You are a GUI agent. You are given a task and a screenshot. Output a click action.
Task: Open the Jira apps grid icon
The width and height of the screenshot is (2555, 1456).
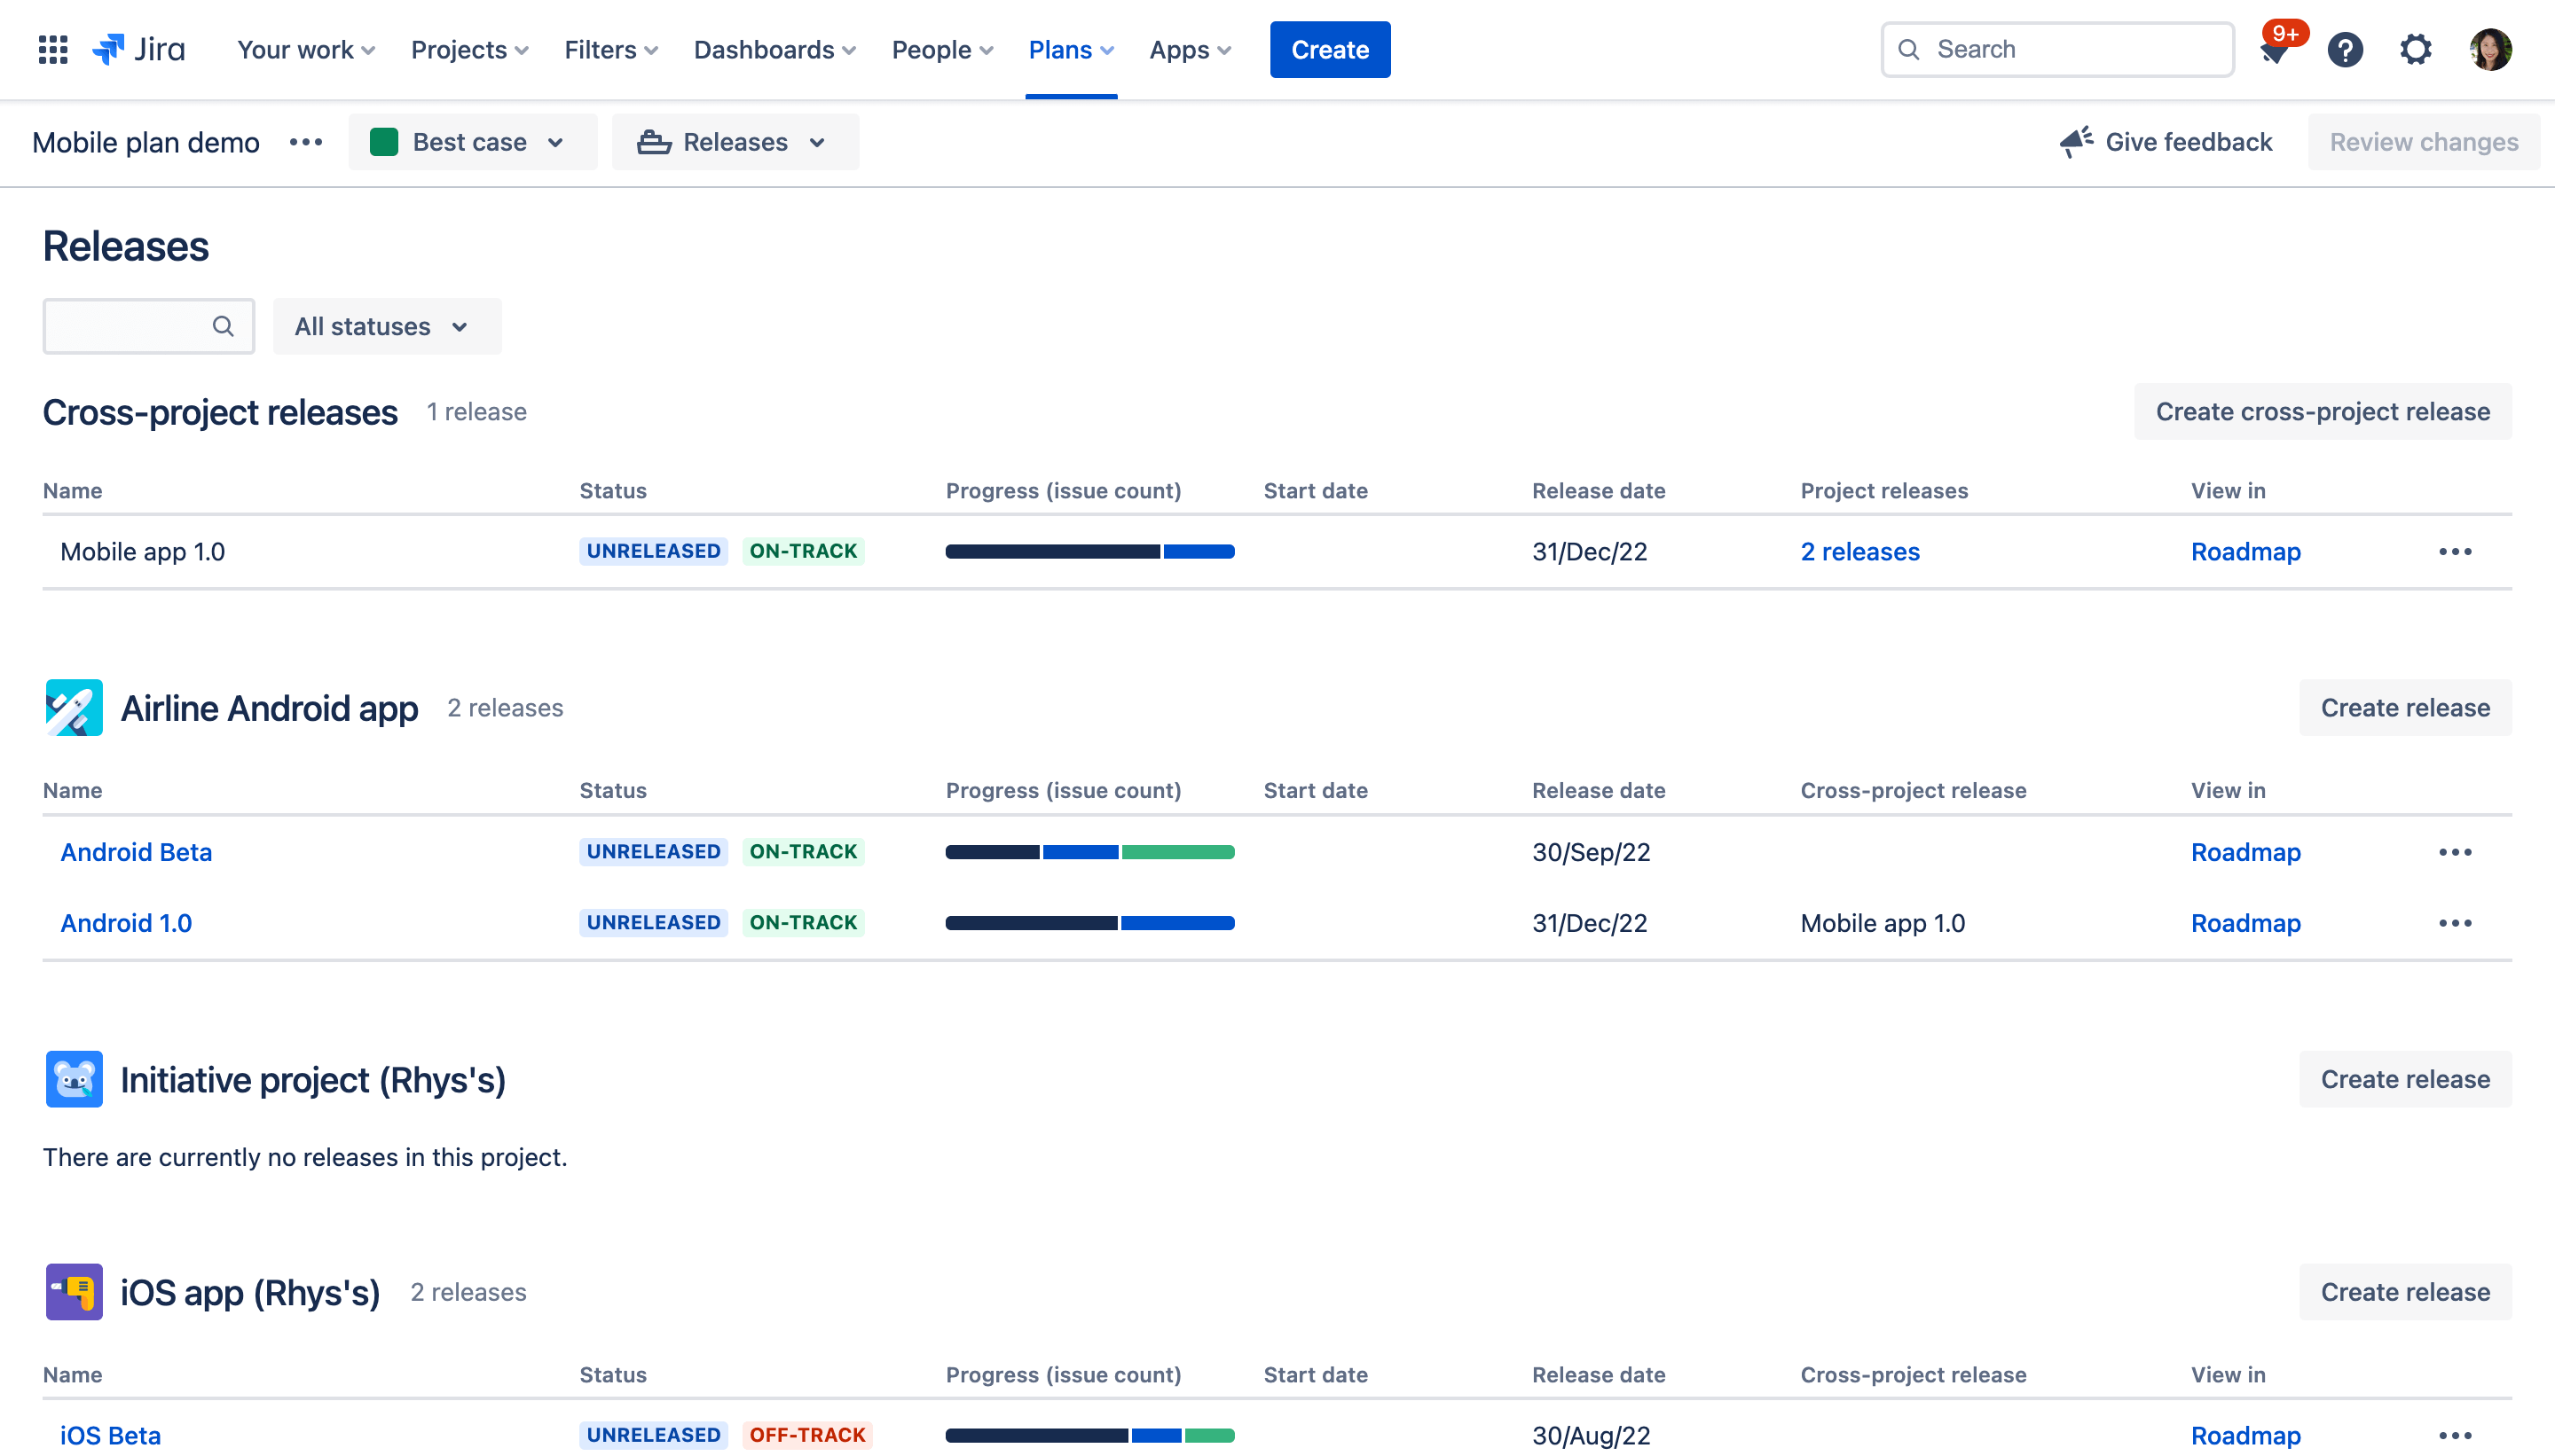point(52,49)
